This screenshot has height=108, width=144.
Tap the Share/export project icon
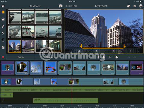click(128, 6)
